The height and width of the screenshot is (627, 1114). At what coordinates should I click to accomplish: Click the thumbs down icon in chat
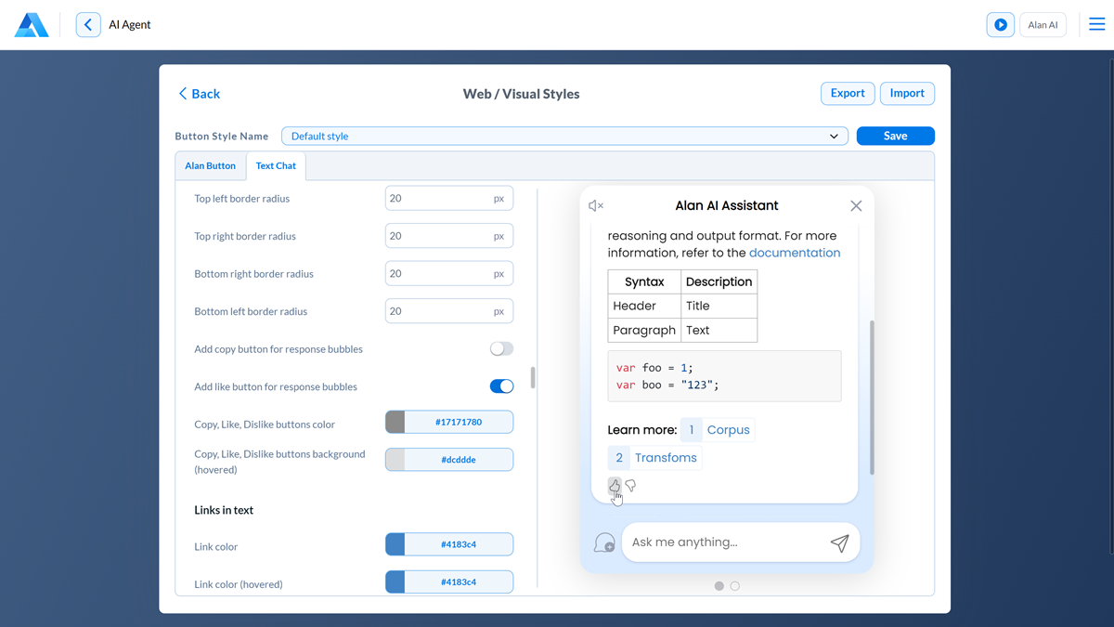[630, 486]
